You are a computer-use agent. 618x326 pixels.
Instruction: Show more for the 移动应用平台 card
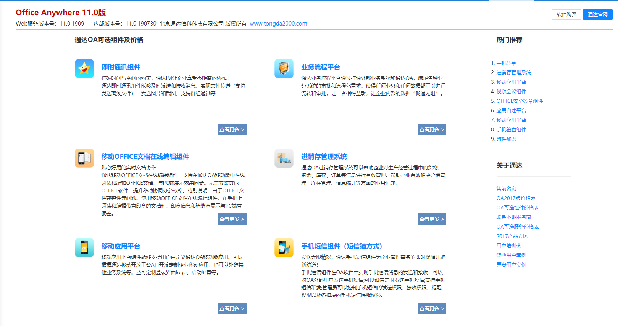click(x=232, y=308)
